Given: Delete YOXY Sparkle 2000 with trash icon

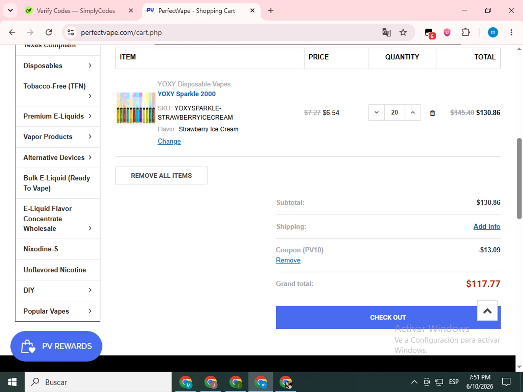Looking at the screenshot, I should click(432, 113).
